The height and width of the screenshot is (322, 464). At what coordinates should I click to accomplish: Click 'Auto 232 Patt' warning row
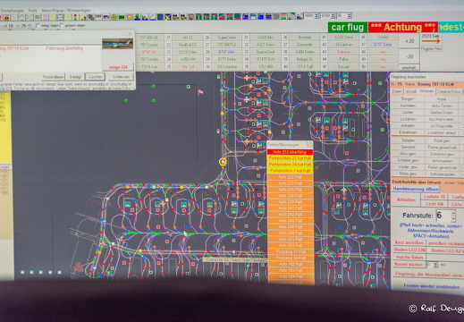pos(290,177)
